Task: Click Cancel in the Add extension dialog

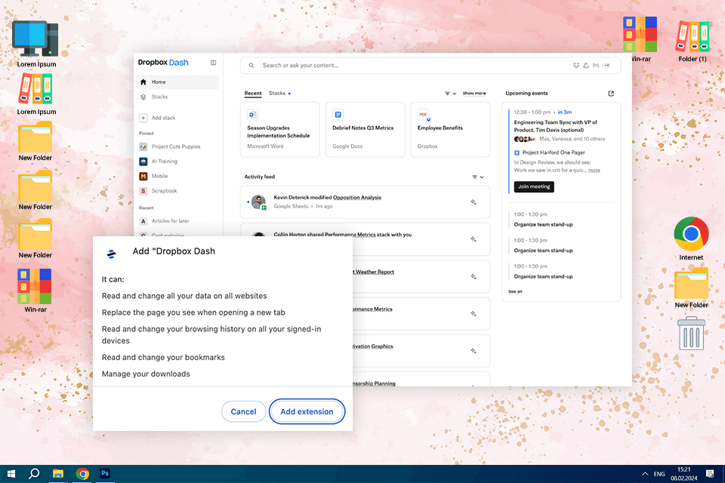Action: click(243, 411)
